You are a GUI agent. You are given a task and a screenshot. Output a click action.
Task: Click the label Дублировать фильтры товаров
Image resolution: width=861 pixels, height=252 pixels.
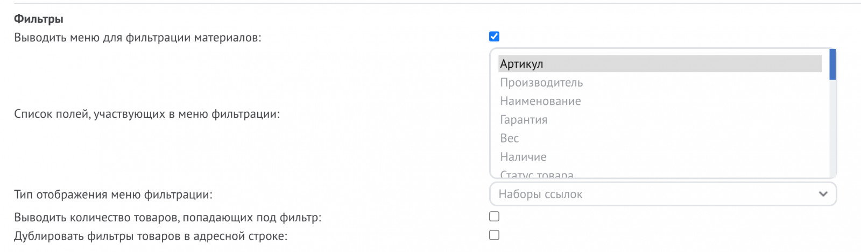pyautogui.click(x=151, y=236)
